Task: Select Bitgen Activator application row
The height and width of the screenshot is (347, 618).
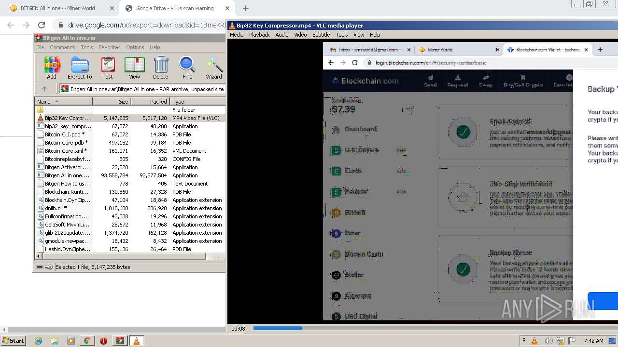Action: click(130, 167)
